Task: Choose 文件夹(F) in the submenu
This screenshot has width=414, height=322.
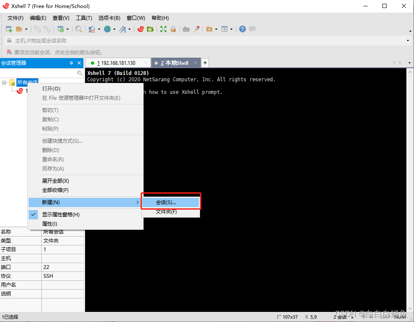Action: (x=171, y=212)
